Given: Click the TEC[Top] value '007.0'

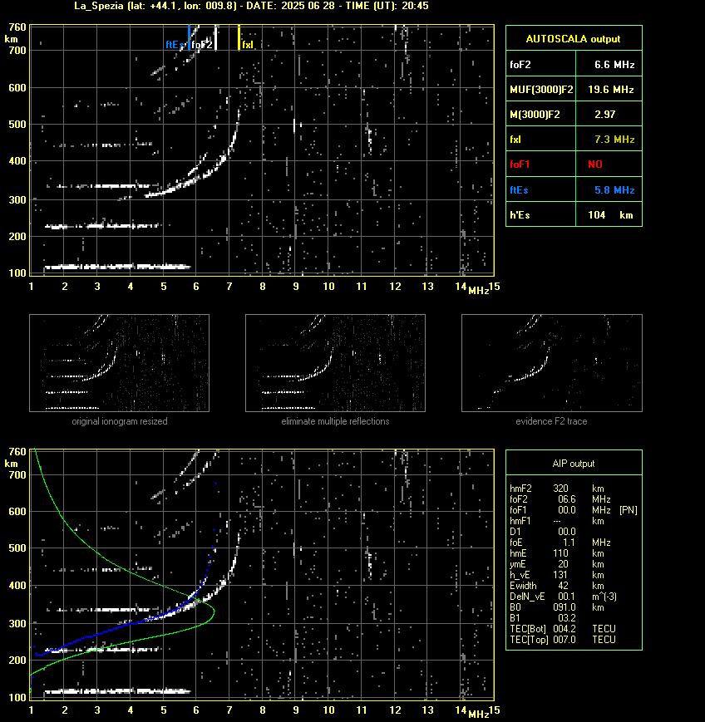Looking at the screenshot, I should [564, 640].
